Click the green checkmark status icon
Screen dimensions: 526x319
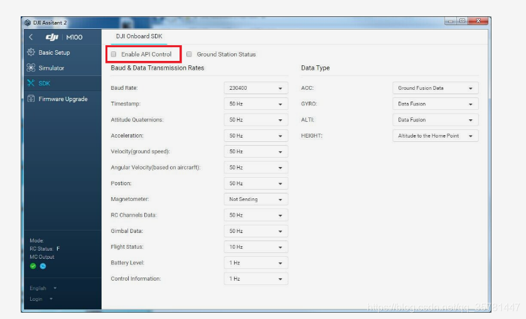click(33, 266)
